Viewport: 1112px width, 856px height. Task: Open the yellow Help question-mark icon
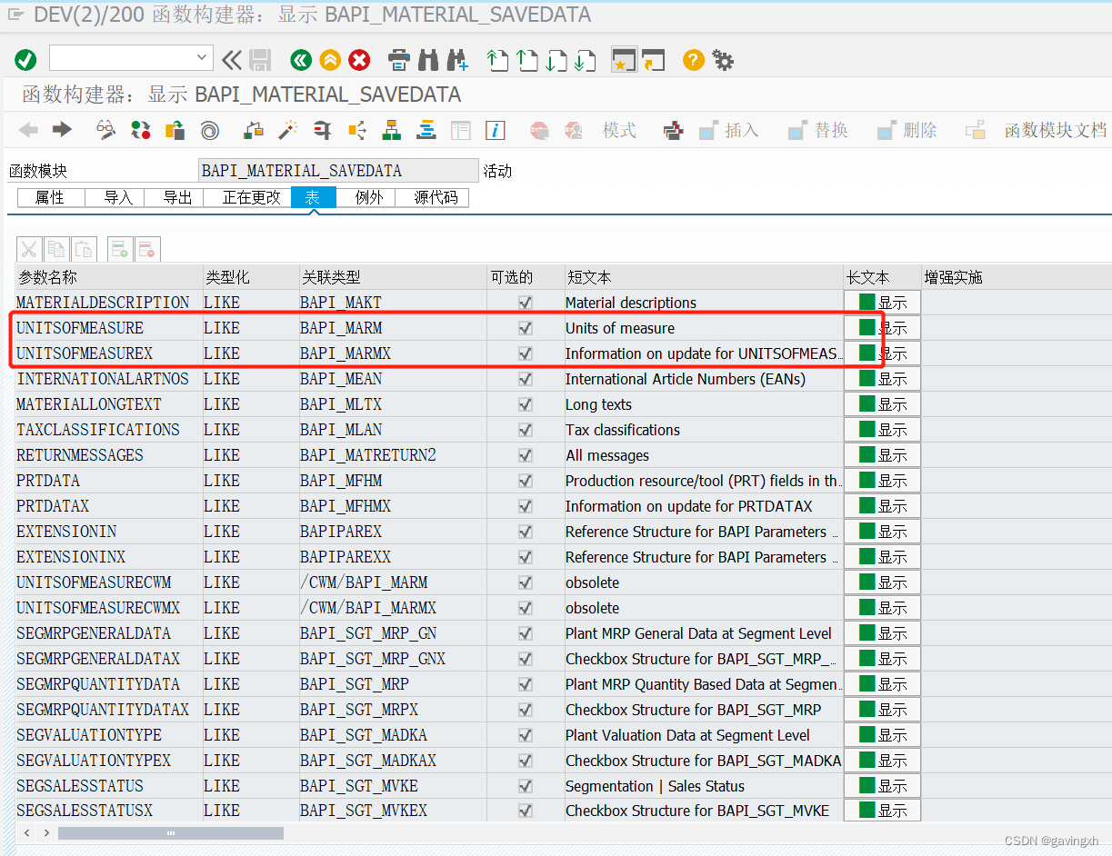(694, 61)
